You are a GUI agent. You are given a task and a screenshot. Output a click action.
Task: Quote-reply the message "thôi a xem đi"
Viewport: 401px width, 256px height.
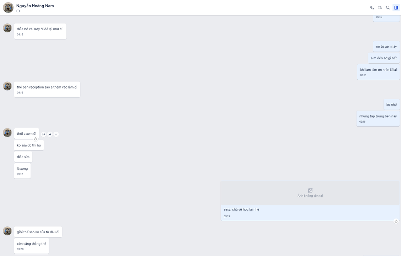coord(43,134)
